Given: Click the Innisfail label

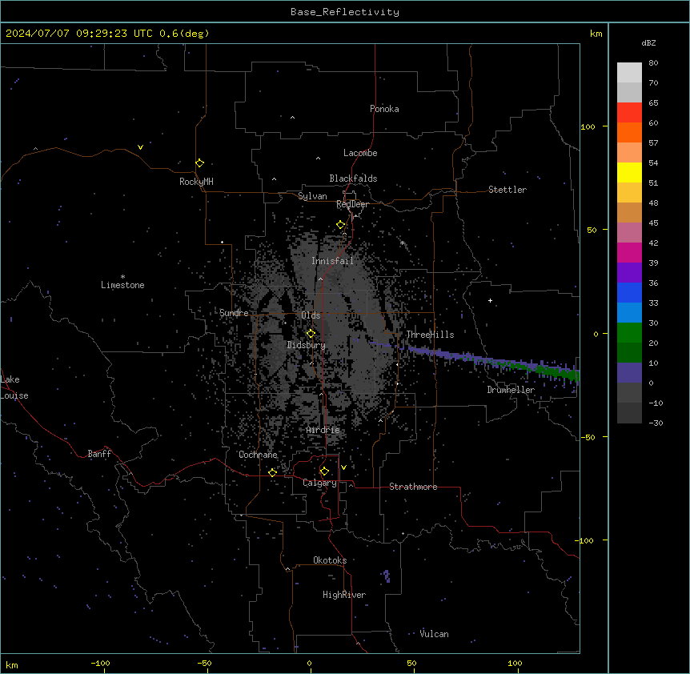Looking at the screenshot, I should pyautogui.click(x=332, y=261).
